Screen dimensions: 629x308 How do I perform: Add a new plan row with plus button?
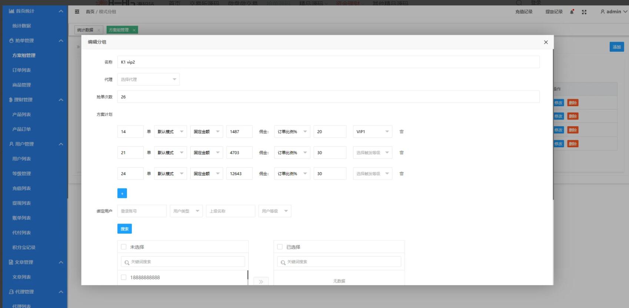click(x=122, y=193)
